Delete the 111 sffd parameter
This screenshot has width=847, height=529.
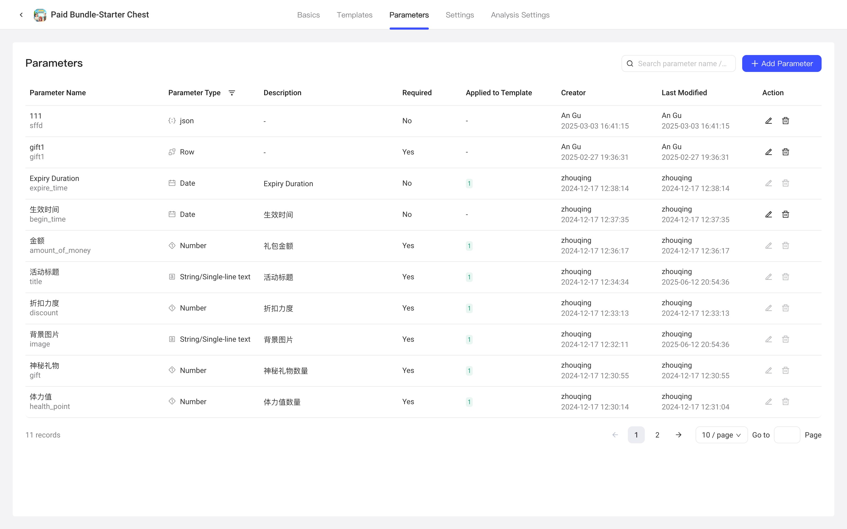[x=785, y=121]
